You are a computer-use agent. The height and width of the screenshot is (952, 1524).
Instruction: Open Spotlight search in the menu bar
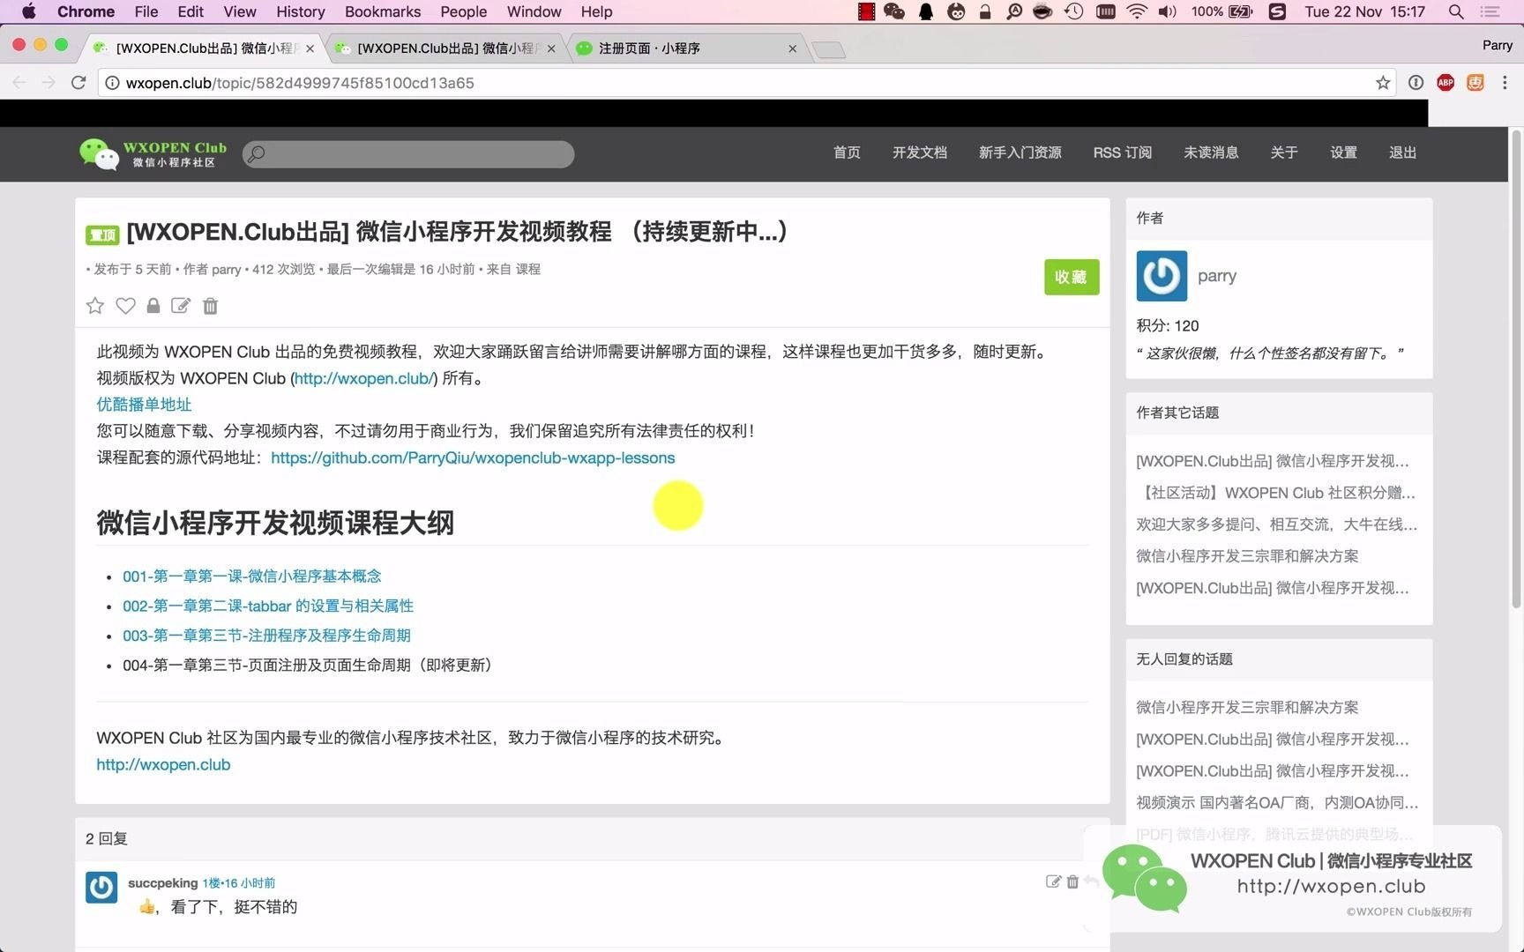point(1456,11)
